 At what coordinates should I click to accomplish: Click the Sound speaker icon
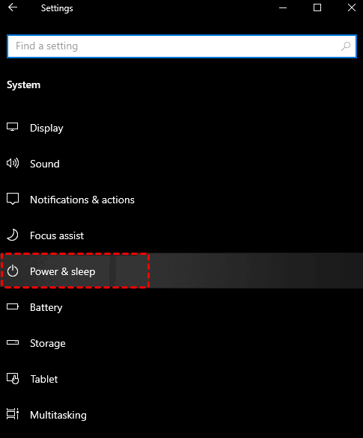[13, 163]
